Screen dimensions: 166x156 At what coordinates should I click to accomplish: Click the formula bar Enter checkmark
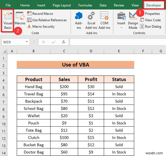pyautogui.click(x=54, y=42)
